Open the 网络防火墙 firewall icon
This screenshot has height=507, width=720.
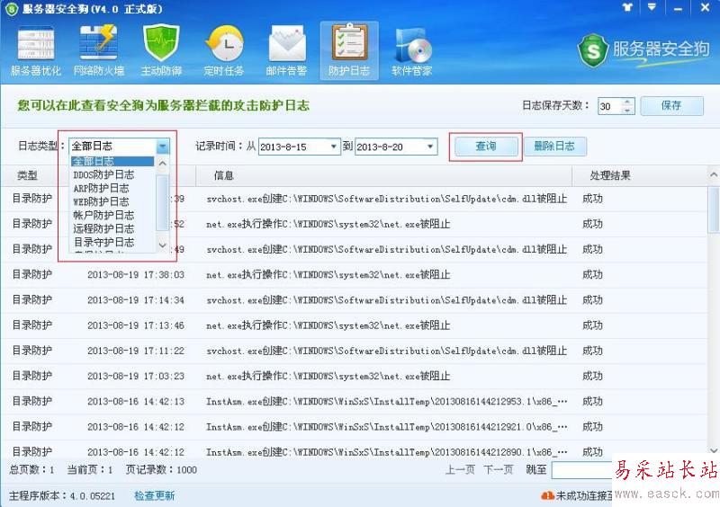click(99, 51)
